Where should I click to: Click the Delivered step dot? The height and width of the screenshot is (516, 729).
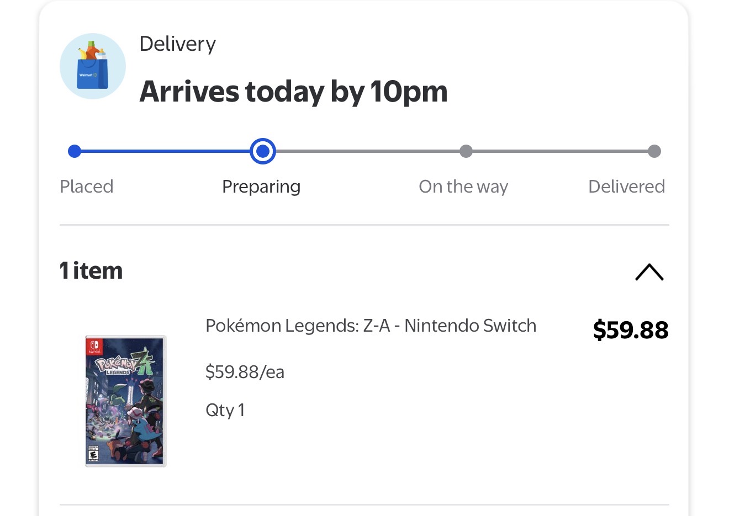pos(654,151)
